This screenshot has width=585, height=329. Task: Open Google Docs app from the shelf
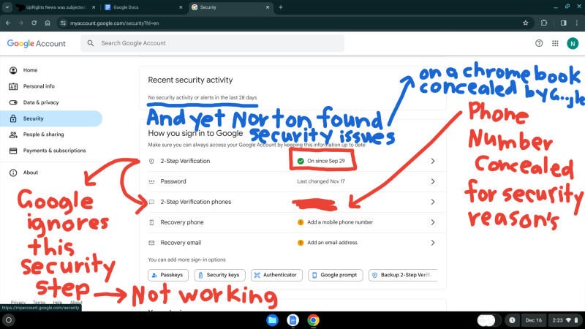click(293, 320)
